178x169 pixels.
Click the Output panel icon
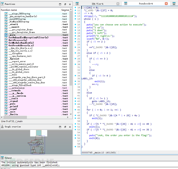tap(3, 158)
